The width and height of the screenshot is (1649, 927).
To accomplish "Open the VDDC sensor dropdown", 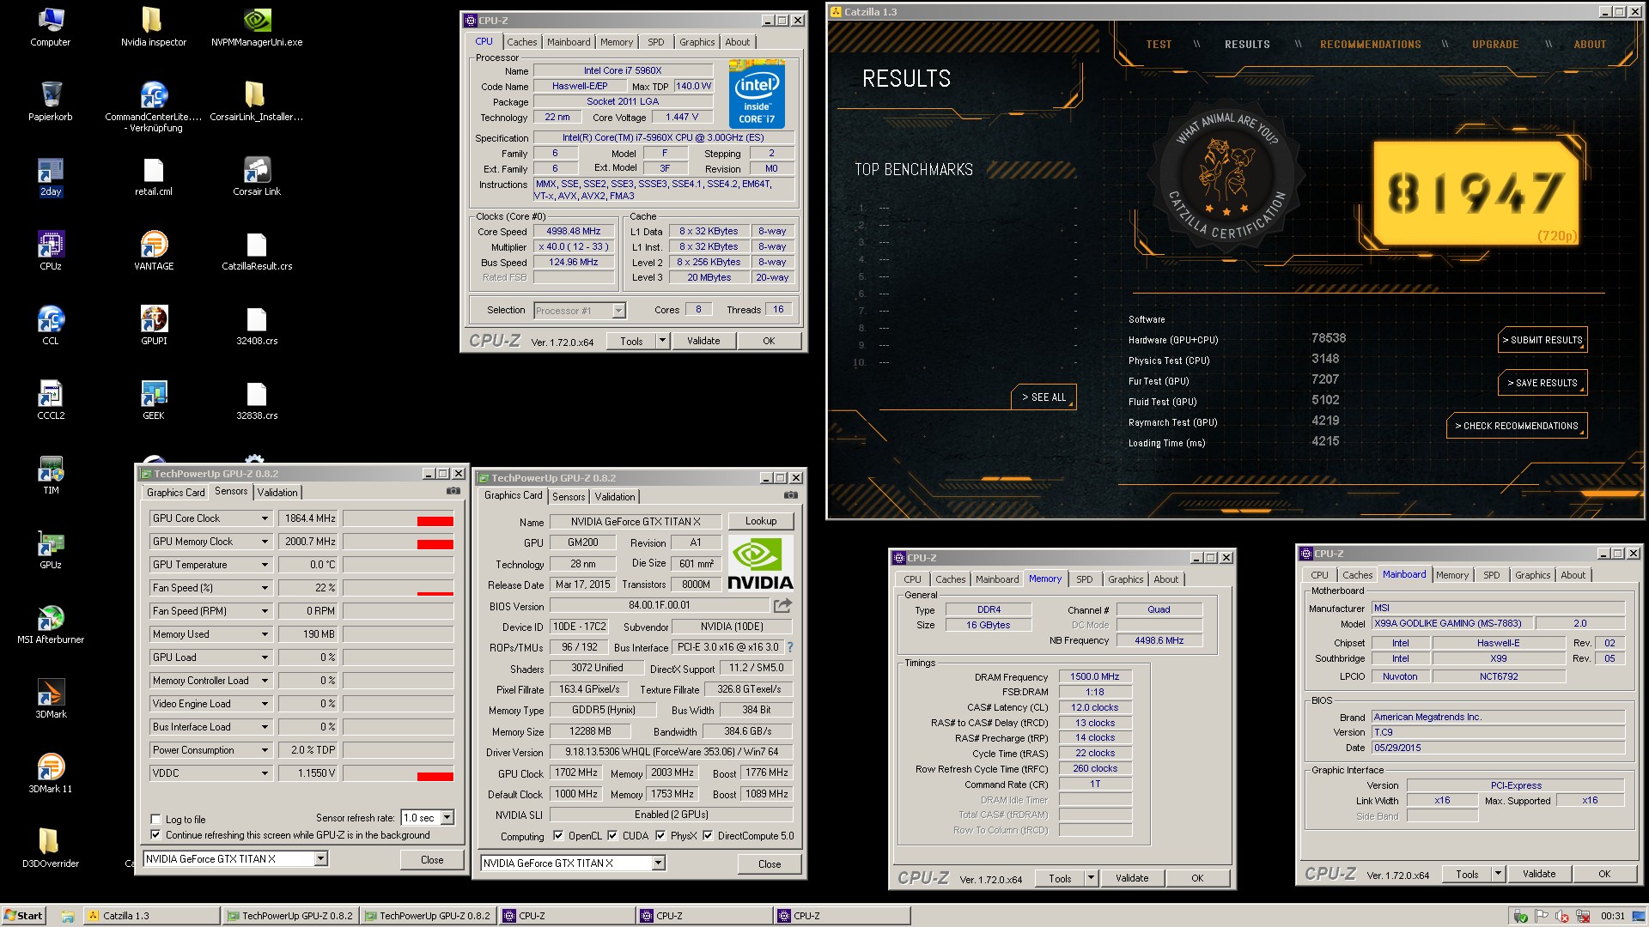I will [265, 773].
